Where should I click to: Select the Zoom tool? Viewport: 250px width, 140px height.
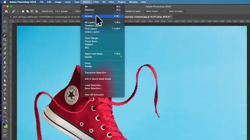pos(5,112)
